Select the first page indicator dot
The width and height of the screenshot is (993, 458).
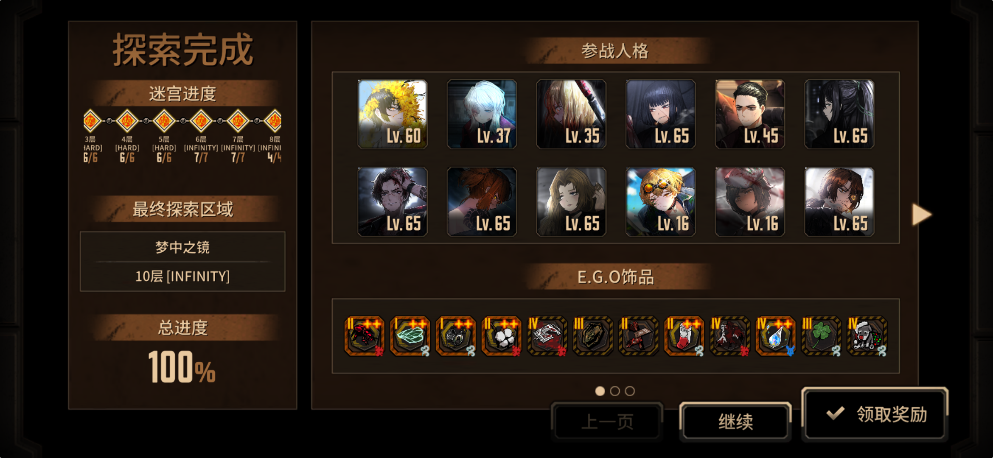[x=600, y=391]
